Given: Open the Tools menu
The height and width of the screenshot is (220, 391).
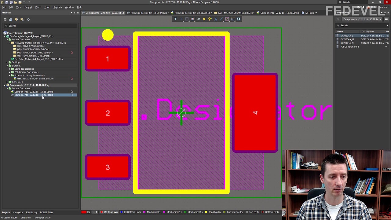Looking at the screenshot, I should [47, 7].
